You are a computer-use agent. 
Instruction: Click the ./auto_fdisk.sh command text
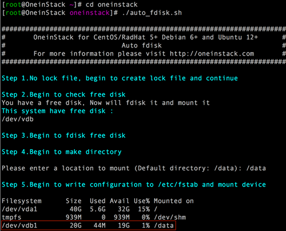coord(152,13)
